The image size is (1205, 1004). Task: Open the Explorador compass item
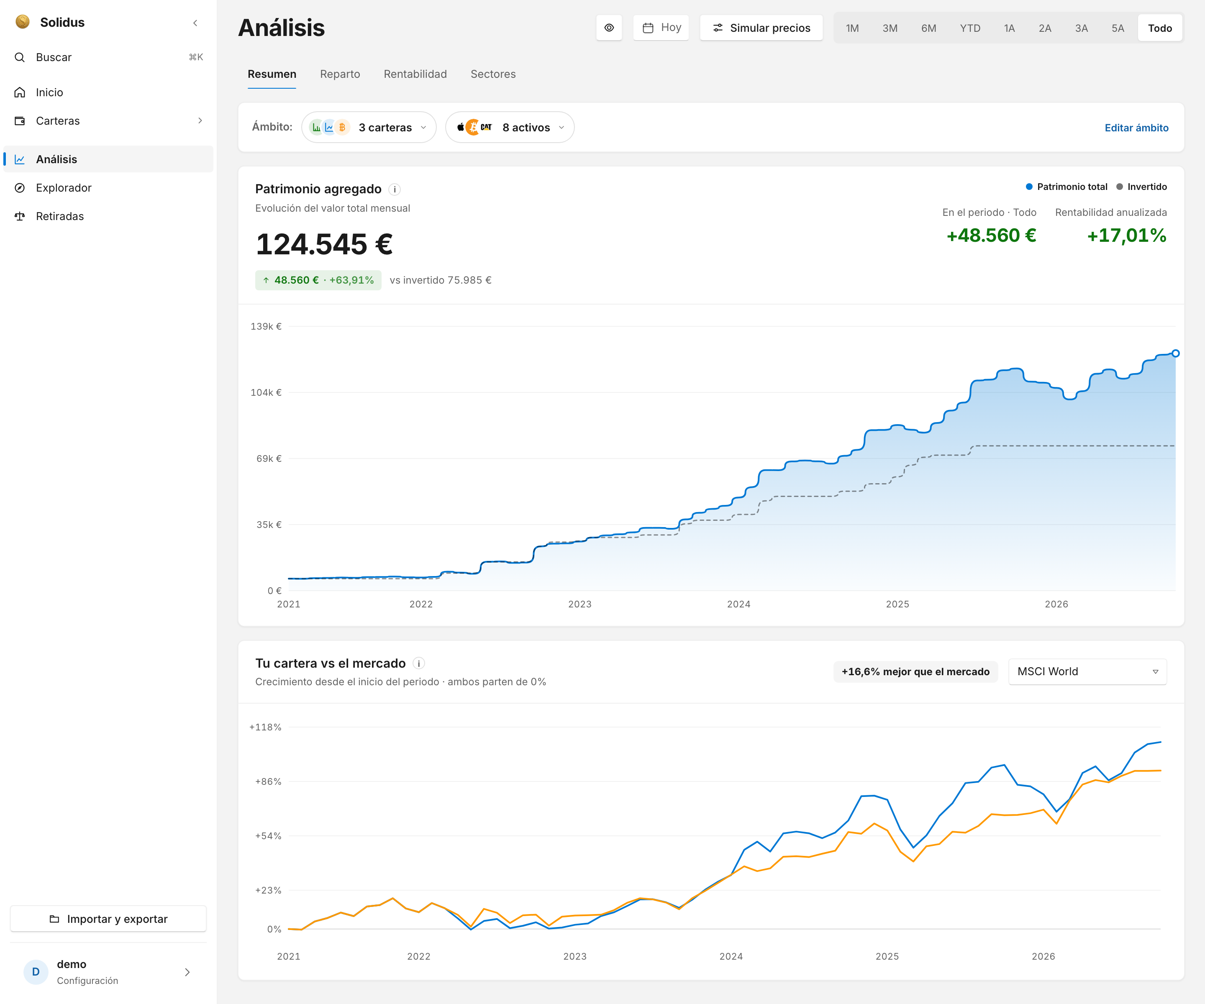click(108, 187)
